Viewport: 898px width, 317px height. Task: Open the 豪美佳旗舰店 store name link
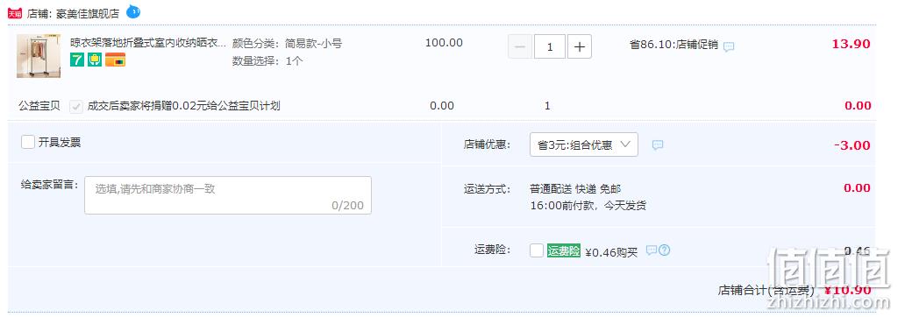click(x=88, y=14)
